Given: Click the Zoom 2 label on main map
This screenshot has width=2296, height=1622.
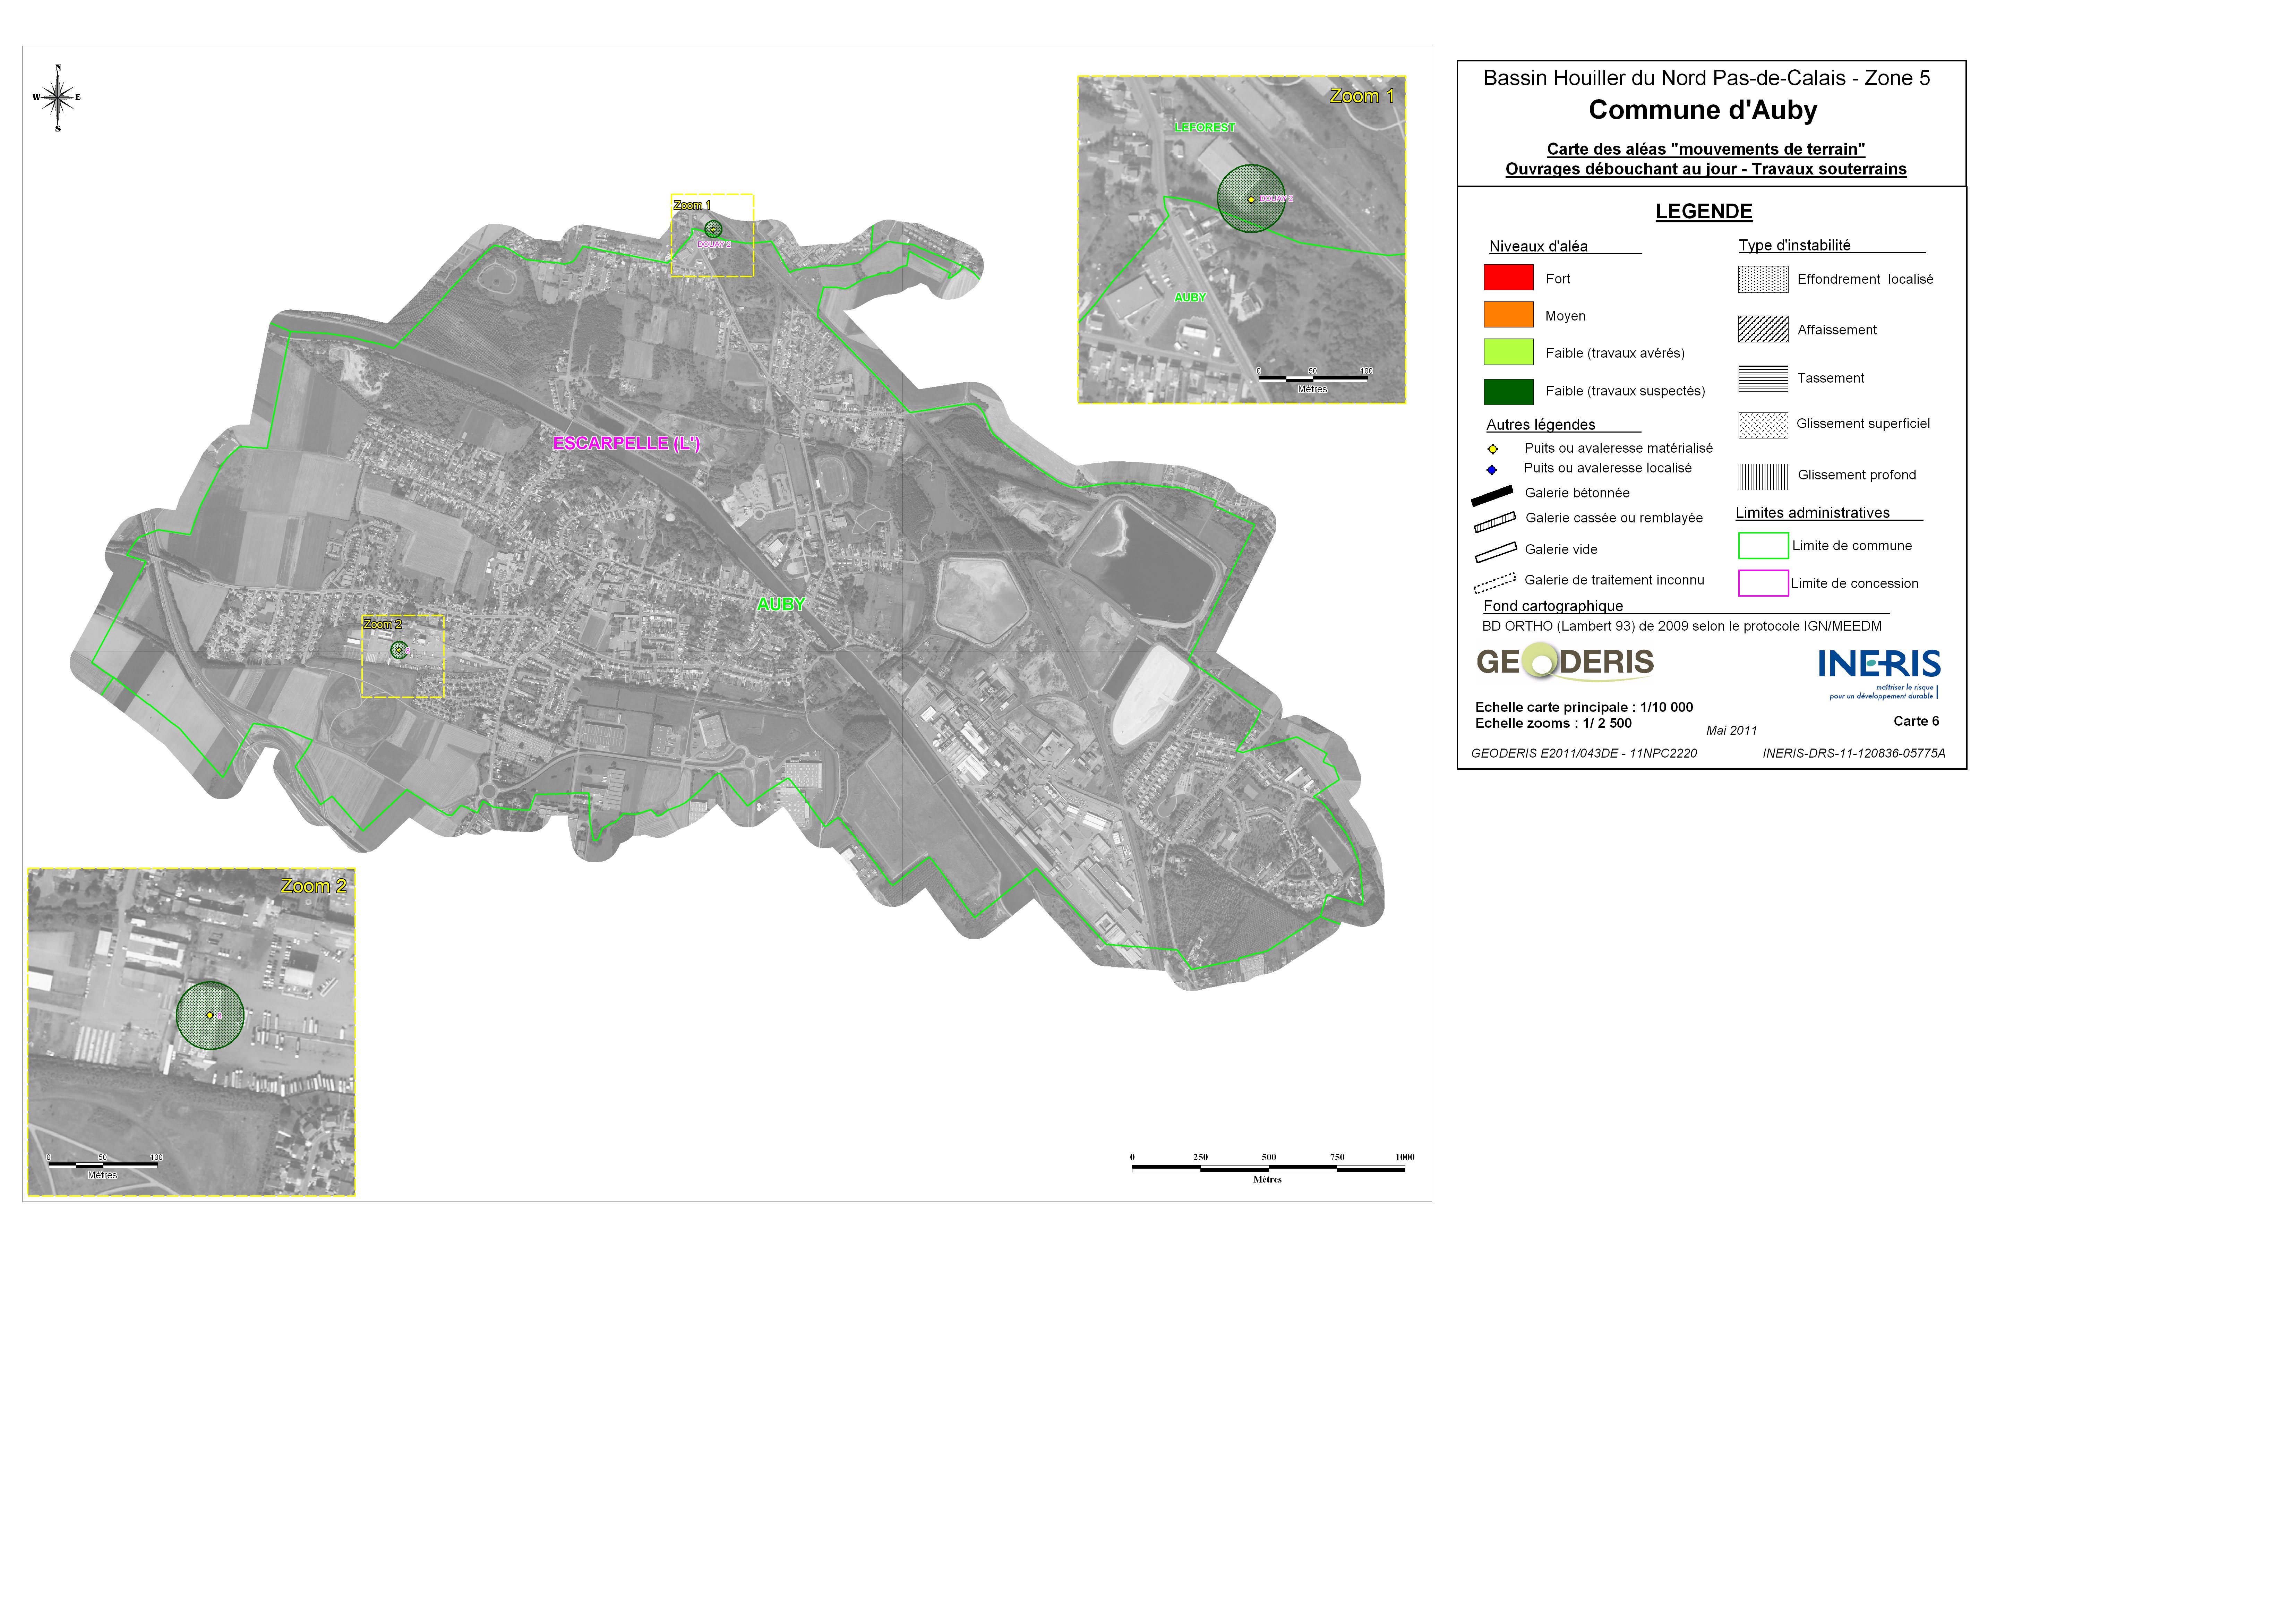Looking at the screenshot, I should 383,624.
